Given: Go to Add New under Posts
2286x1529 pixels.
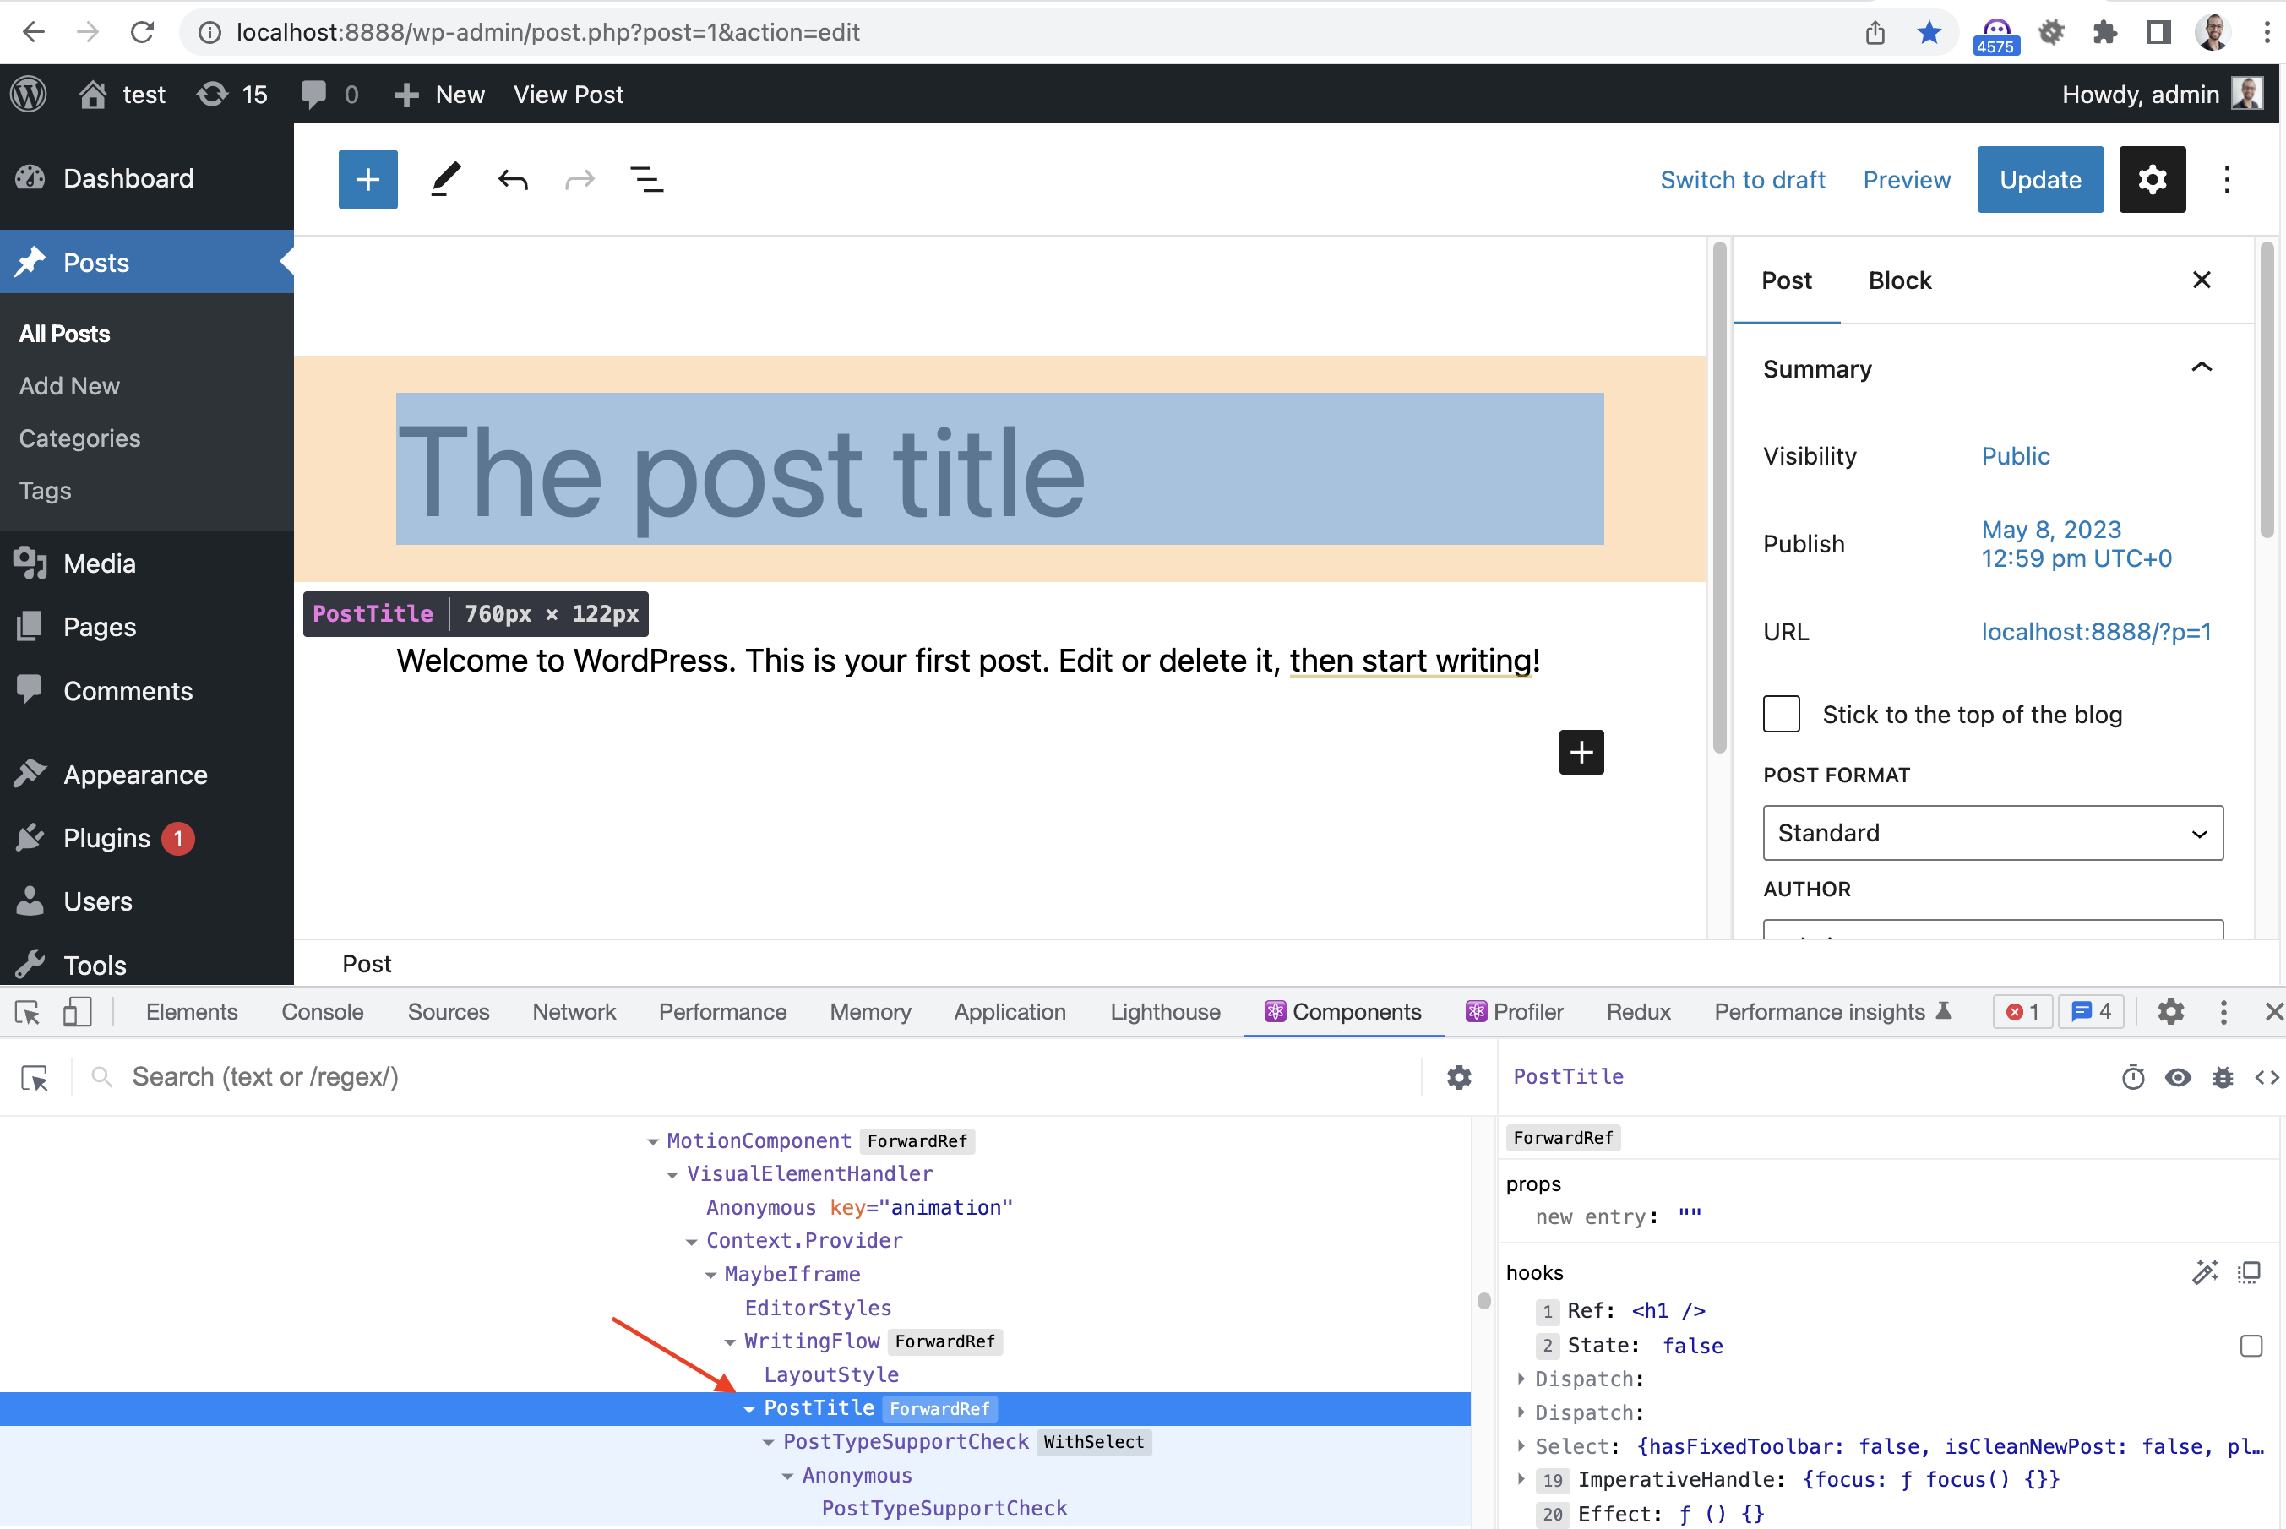Looking at the screenshot, I should point(69,386).
